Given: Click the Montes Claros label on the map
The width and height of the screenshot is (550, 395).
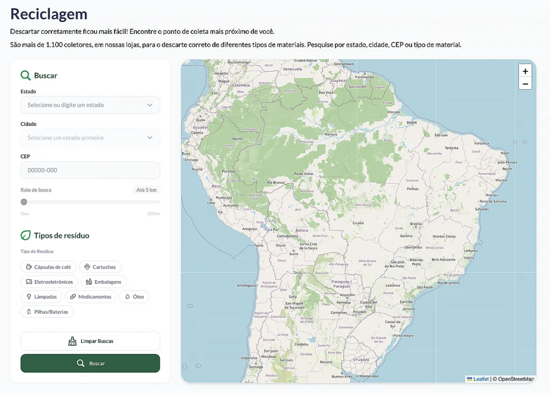Looking at the screenshot, I should click(x=444, y=236).
